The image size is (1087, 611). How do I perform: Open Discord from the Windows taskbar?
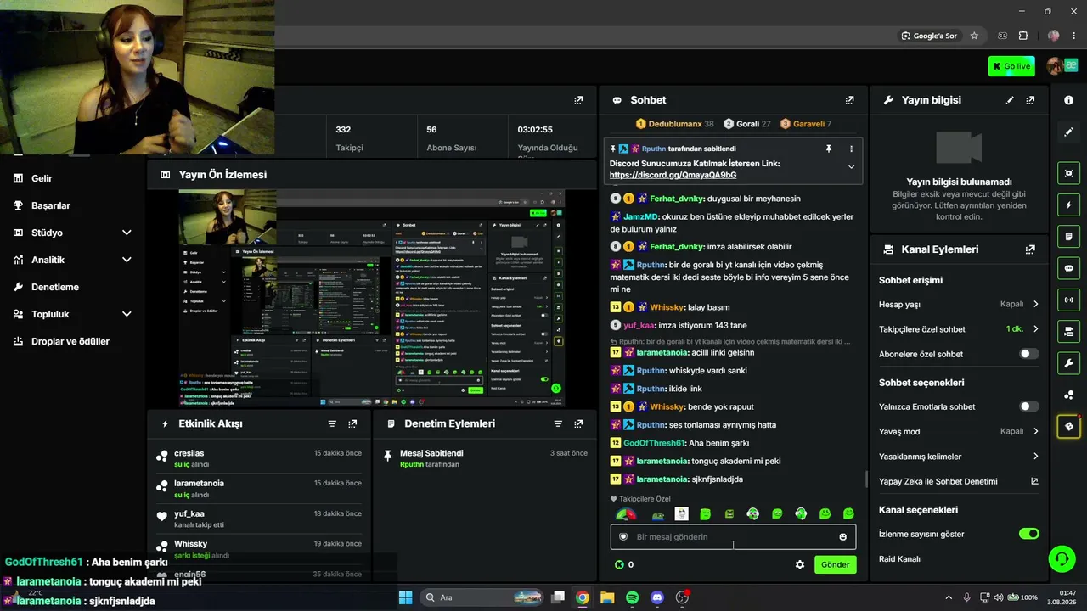657,597
